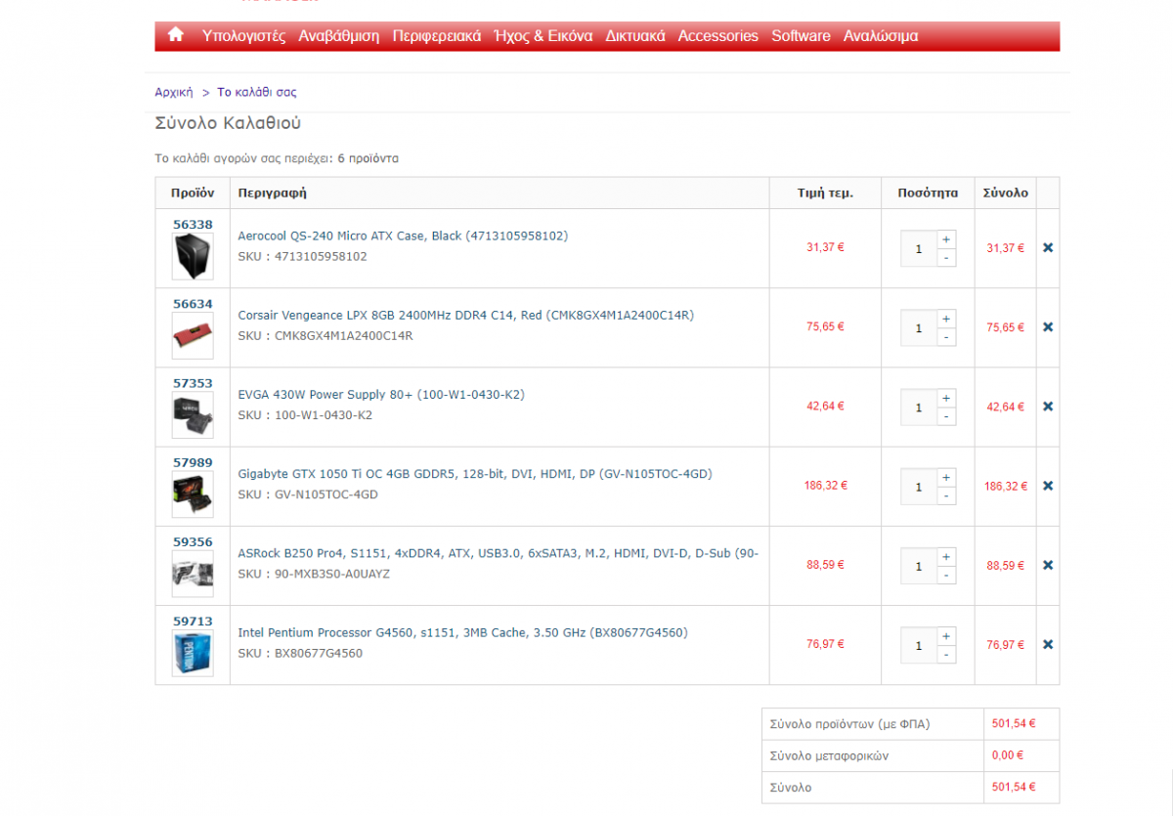Increase quantity of Aerocool QS-240 case
The image size is (1173, 816).
946,239
